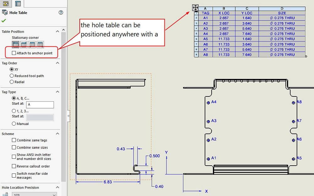Toggle Switch near/far side messages checkbox
Image resolution: width=314 pixels, height=196 pixels.
[x=14, y=175]
